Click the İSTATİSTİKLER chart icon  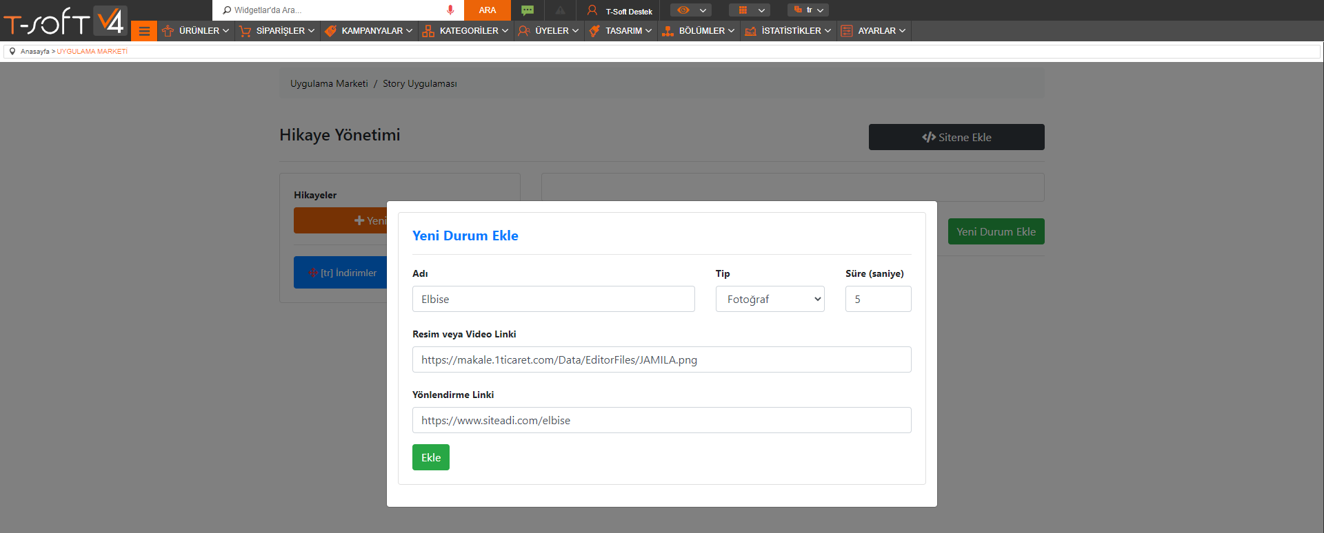[750, 31]
